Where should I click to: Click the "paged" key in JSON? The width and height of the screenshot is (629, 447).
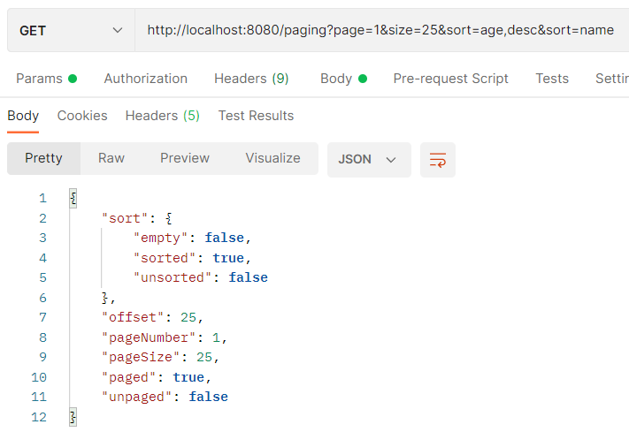pos(128,377)
